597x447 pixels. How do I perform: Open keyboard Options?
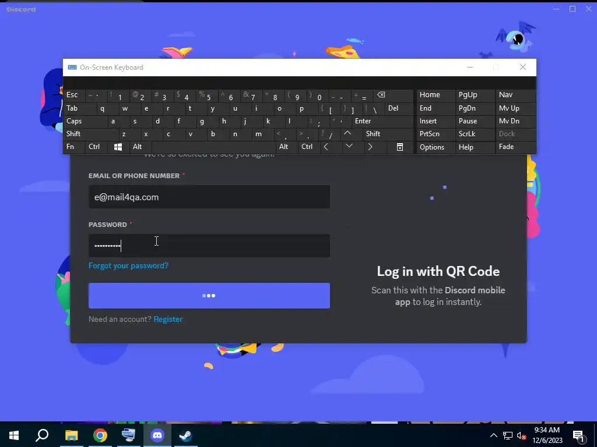[x=436, y=147]
